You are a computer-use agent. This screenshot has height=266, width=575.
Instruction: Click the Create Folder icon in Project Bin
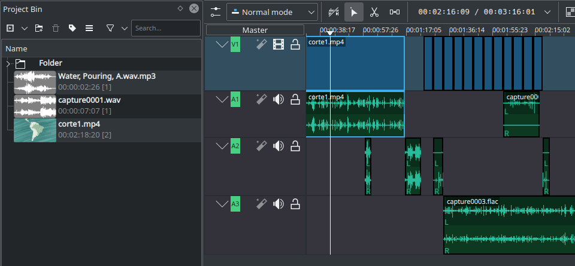point(39,28)
